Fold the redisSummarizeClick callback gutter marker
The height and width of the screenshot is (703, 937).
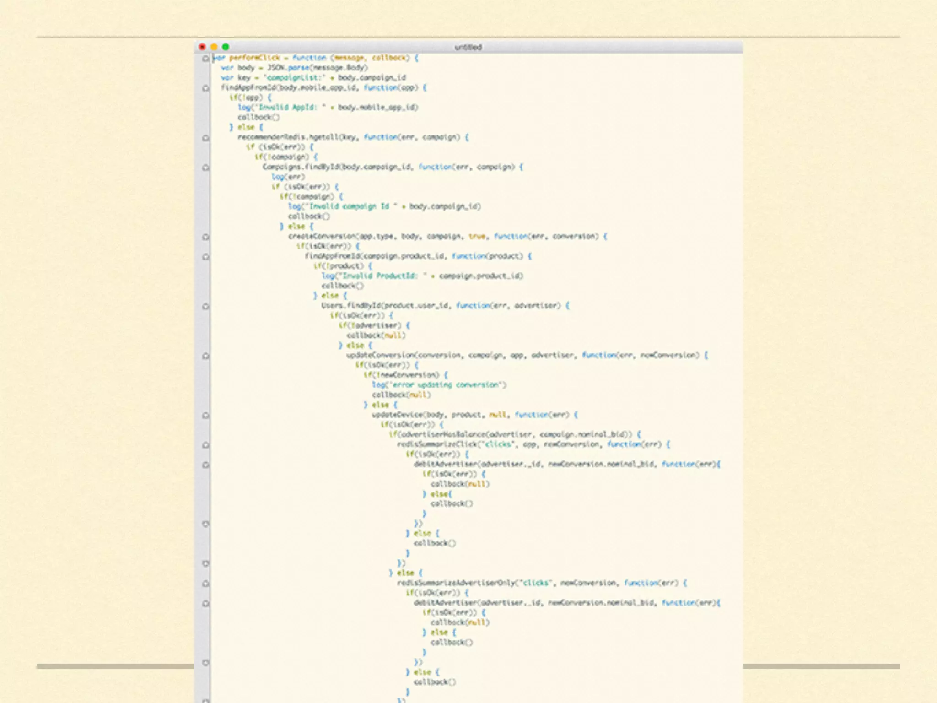(205, 445)
